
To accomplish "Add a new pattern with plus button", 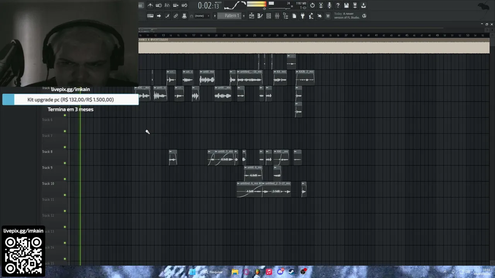I will coord(244,16).
